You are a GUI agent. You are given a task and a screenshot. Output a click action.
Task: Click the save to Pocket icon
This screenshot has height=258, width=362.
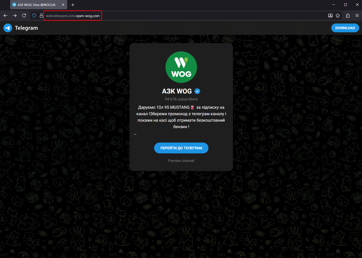pos(330,16)
